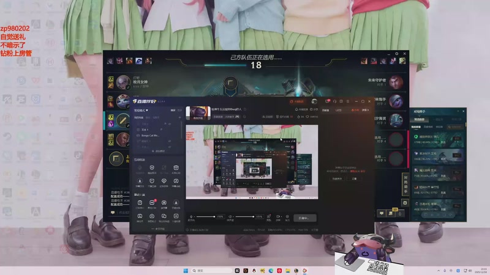Screen dimensions: 490x275
Task: Open the tool icon with red notification badge
Action: tap(152, 204)
